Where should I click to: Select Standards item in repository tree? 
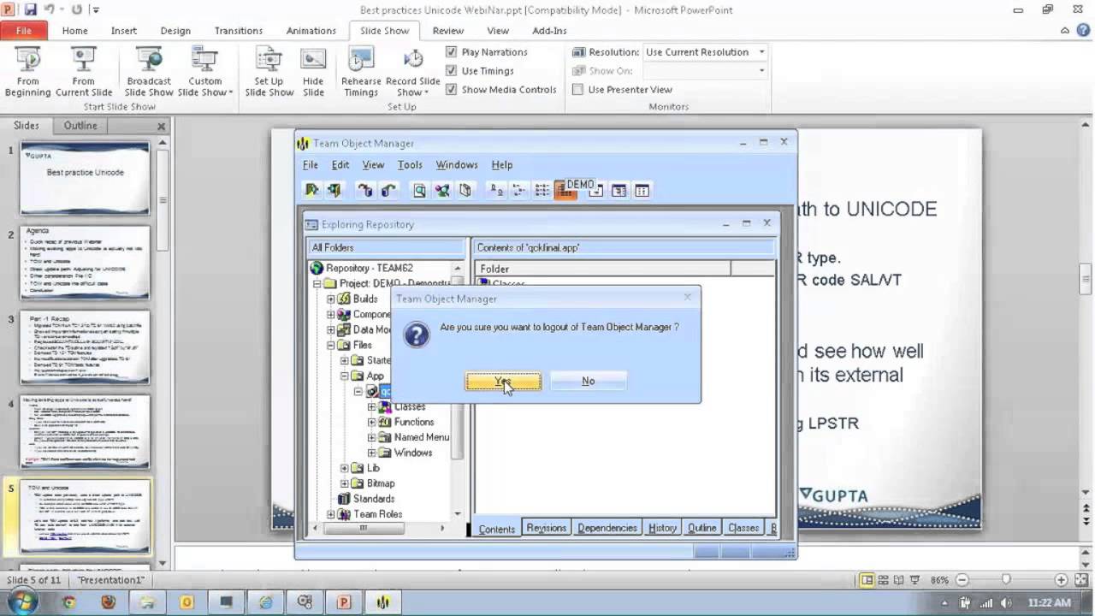point(373,499)
